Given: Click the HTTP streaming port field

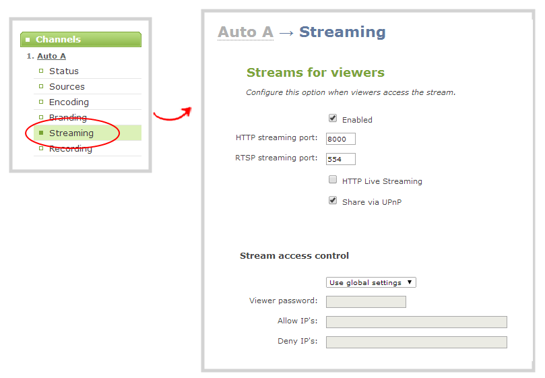Looking at the screenshot, I should pos(340,139).
